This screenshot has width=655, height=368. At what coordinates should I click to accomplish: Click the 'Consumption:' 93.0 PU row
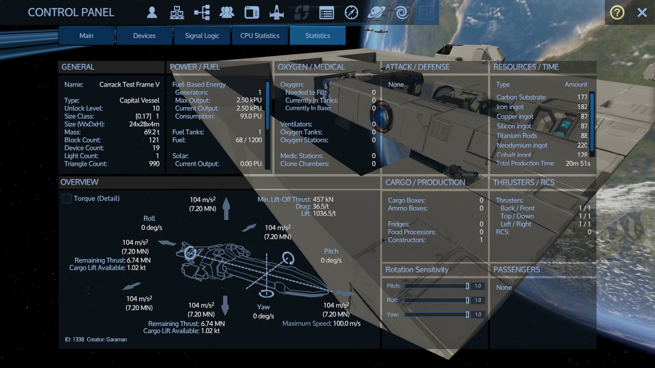pyautogui.click(x=218, y=116)
